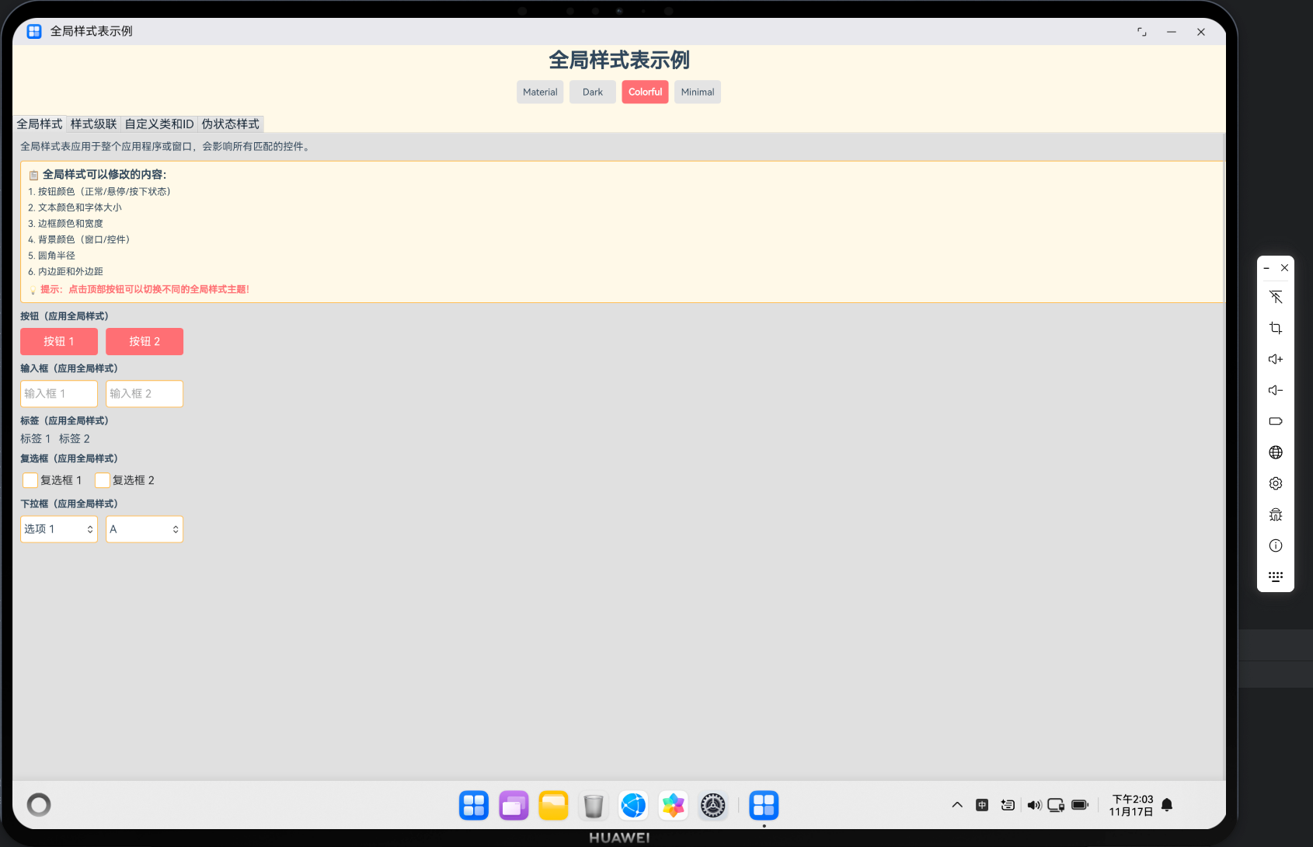Select the Crop/screenshot tool in the floating toolbar
Image resolution: width=1313 pixels, height=847 pixels.
point(1275,327)
